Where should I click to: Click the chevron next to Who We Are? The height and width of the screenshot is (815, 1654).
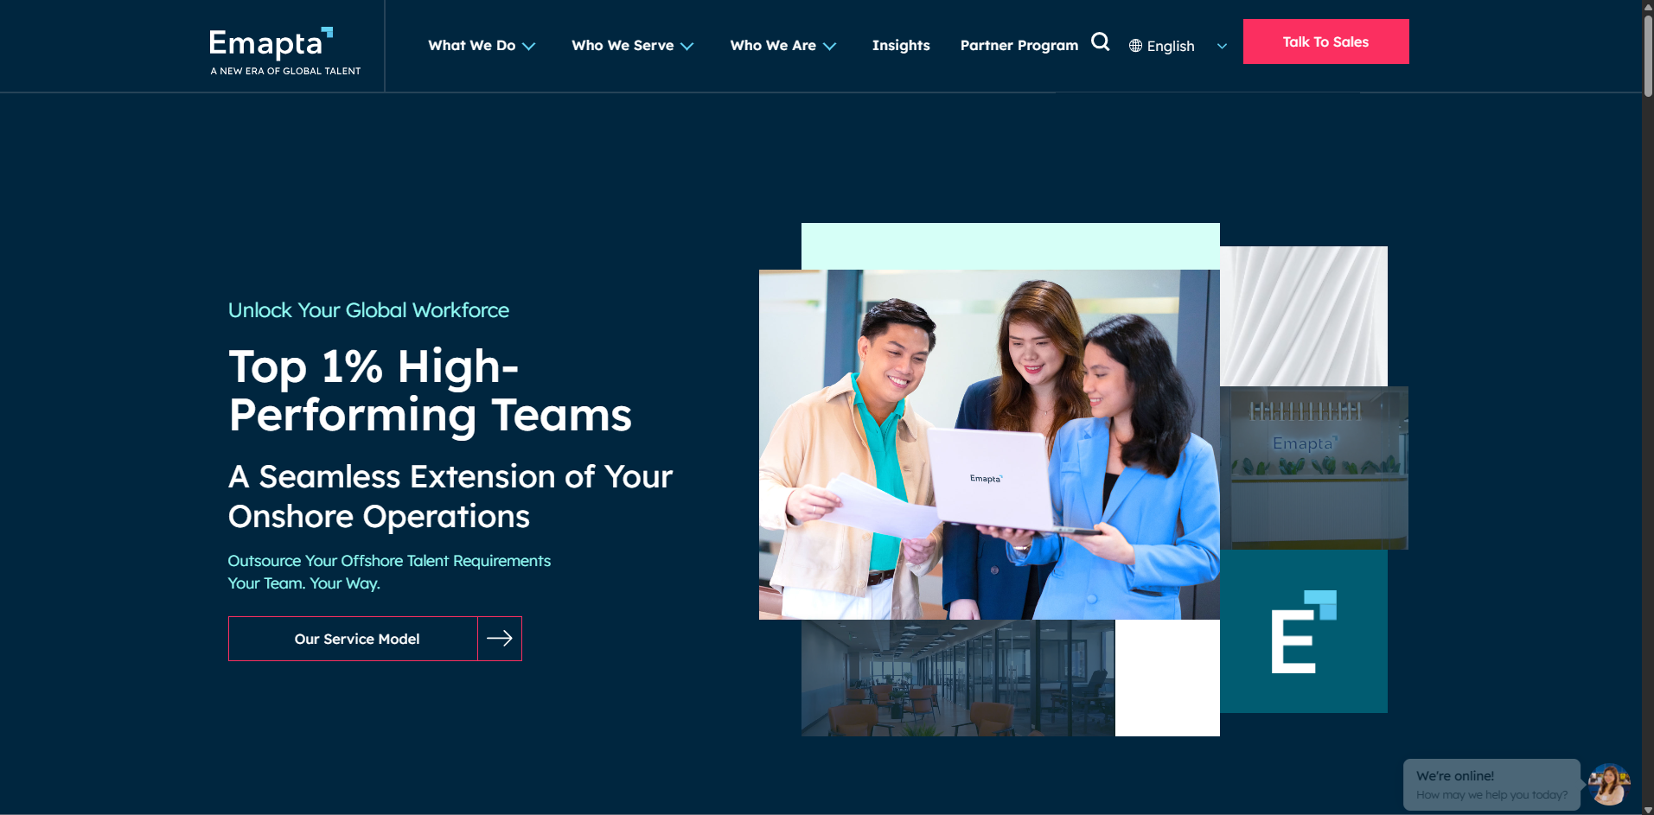[x=830, y=47]
